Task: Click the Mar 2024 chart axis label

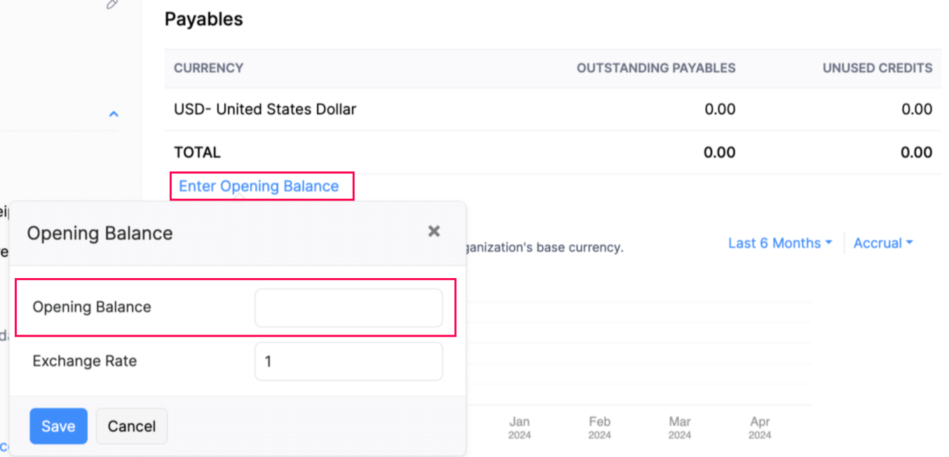Action: coord(679,428)
